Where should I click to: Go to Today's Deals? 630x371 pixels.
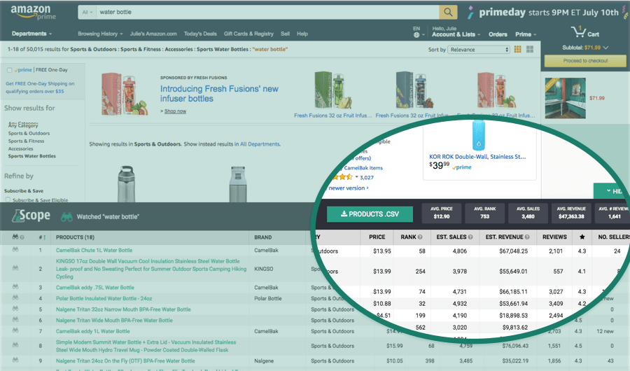click(200, 34)
